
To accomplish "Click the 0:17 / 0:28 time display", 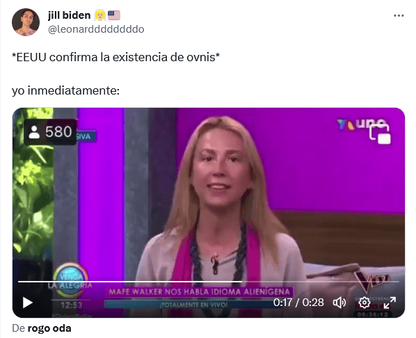I will pyautogui.click(x=298, y=303).
